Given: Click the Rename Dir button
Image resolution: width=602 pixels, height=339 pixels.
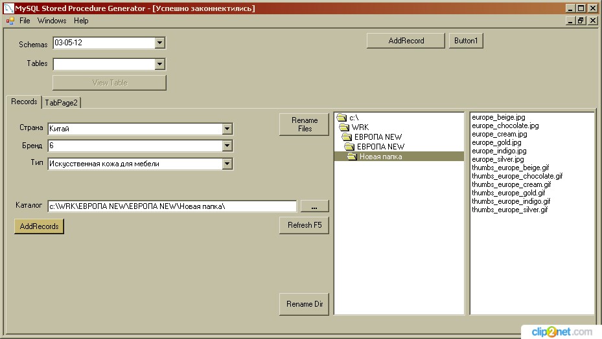Looking at the screenshot, I should (x=304, y=304).
